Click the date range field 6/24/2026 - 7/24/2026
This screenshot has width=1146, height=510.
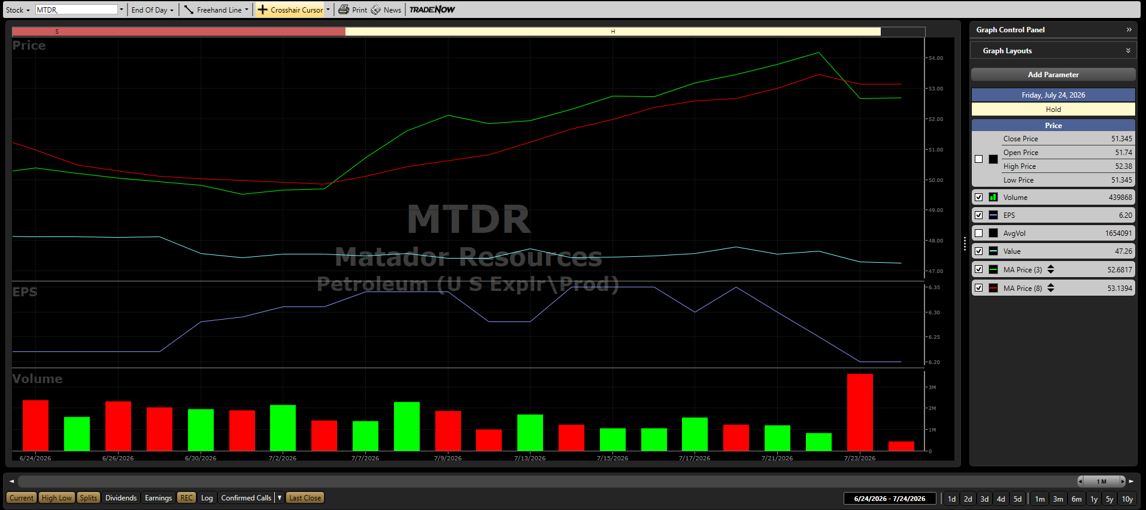click(x=890, y=499)
